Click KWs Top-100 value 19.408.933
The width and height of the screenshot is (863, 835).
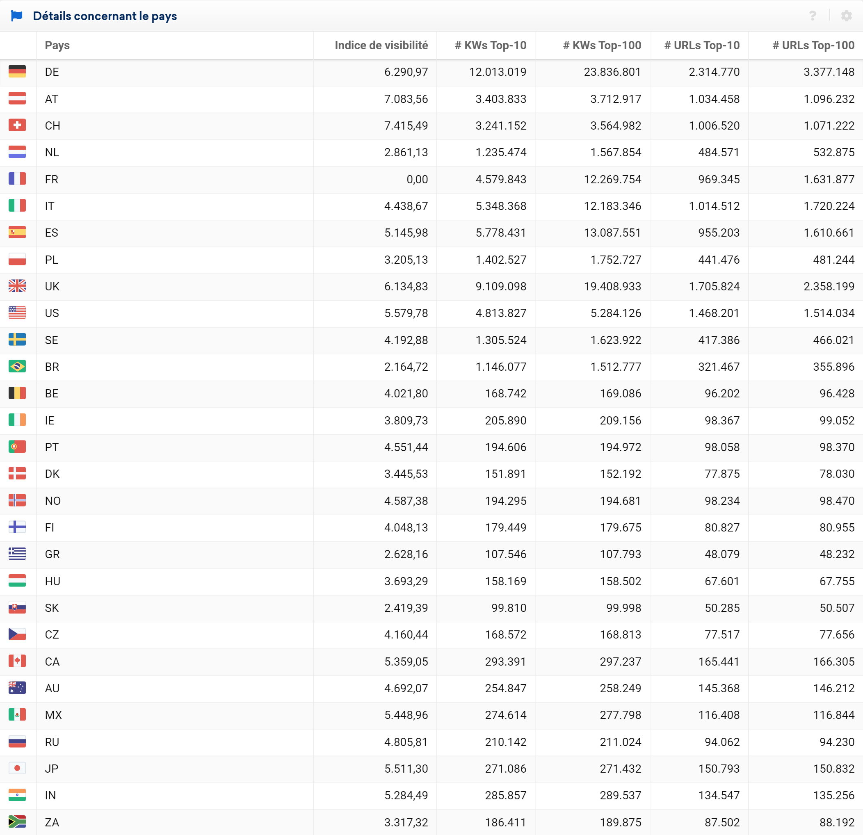pyautogui.click(x=612, y=286)
